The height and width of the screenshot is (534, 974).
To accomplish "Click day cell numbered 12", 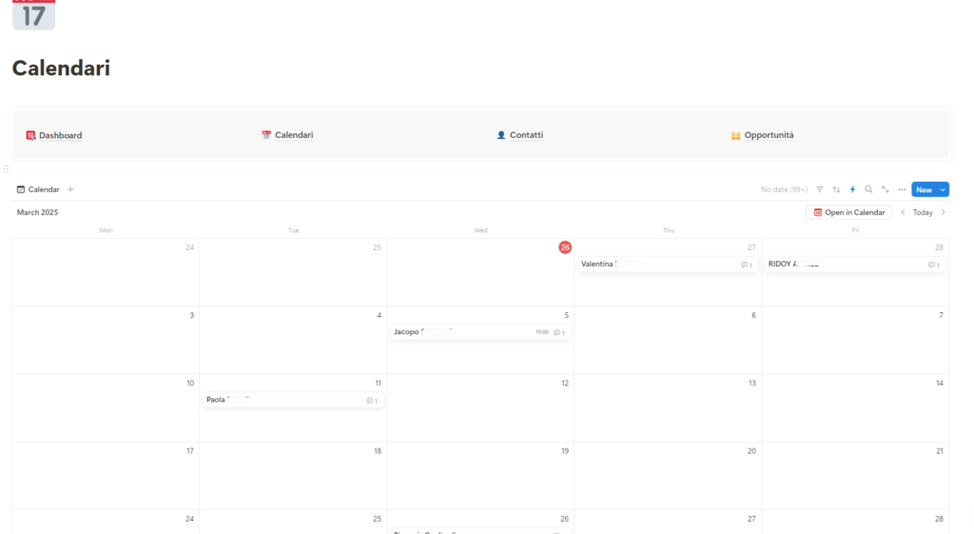I will tap(480, 407).
